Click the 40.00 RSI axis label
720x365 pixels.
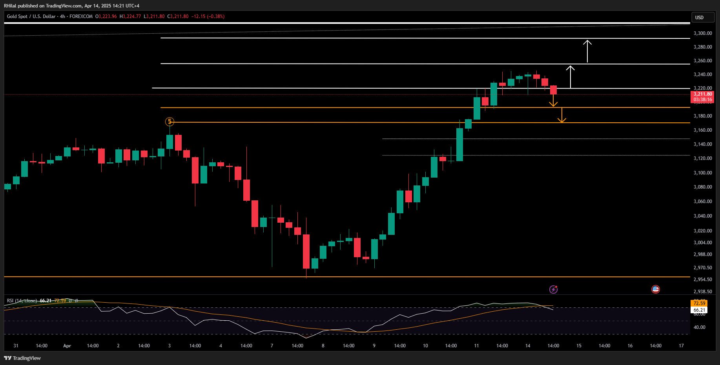pyautogui.click(x=699, y=327)
